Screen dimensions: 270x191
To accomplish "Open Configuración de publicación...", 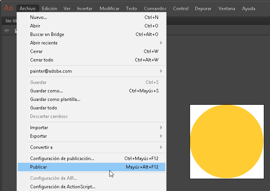I will pyautogui.click(x=92, y=159).
